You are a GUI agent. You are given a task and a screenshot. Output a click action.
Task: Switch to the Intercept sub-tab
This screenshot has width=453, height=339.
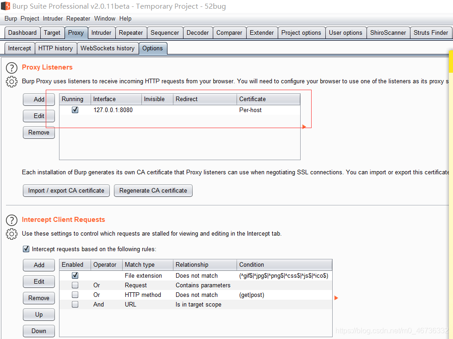19,48
